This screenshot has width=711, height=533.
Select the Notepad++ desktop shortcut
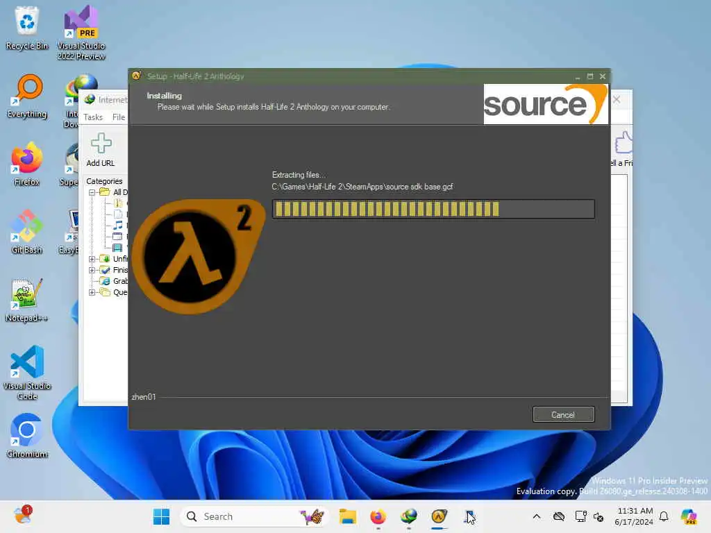[27, 300]
